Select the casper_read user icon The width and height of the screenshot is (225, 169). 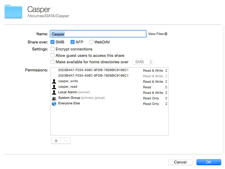click(54, 87)
